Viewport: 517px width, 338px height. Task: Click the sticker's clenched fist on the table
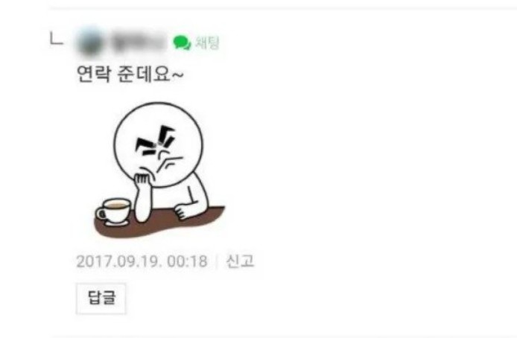click(x=184, y=211)
